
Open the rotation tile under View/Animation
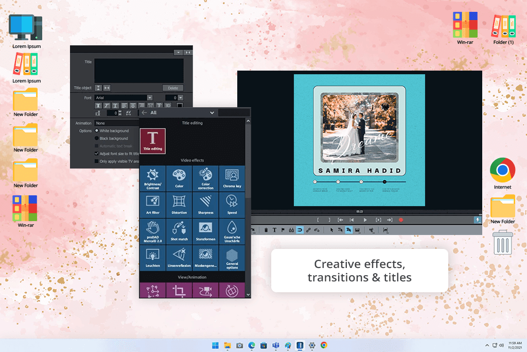pyautogui.click(x=232, y=291)
